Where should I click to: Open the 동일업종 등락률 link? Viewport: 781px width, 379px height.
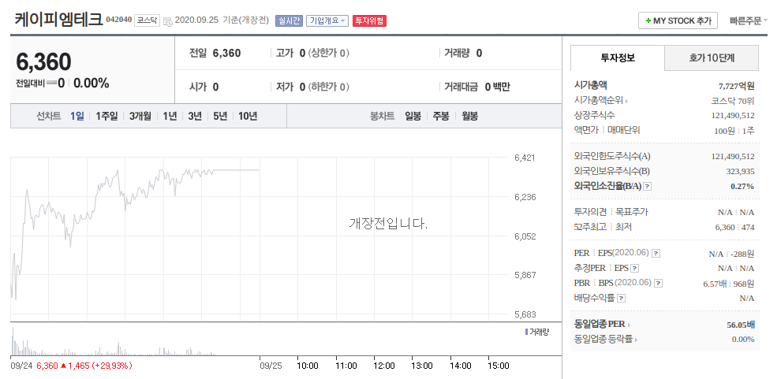[606, 340]
